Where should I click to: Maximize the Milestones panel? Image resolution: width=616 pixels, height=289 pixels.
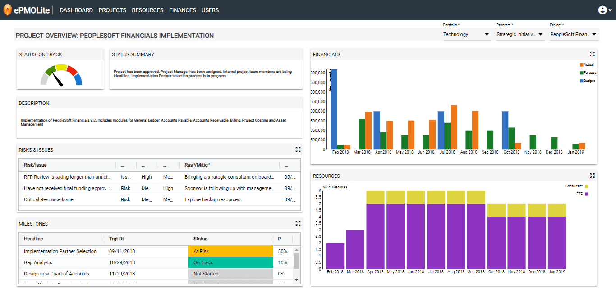(x=298, y=223)
